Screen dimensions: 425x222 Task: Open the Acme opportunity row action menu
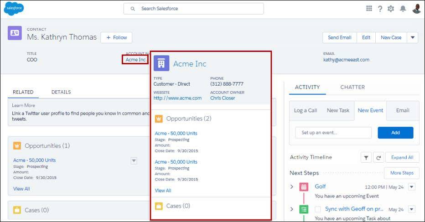click(134, 160)
